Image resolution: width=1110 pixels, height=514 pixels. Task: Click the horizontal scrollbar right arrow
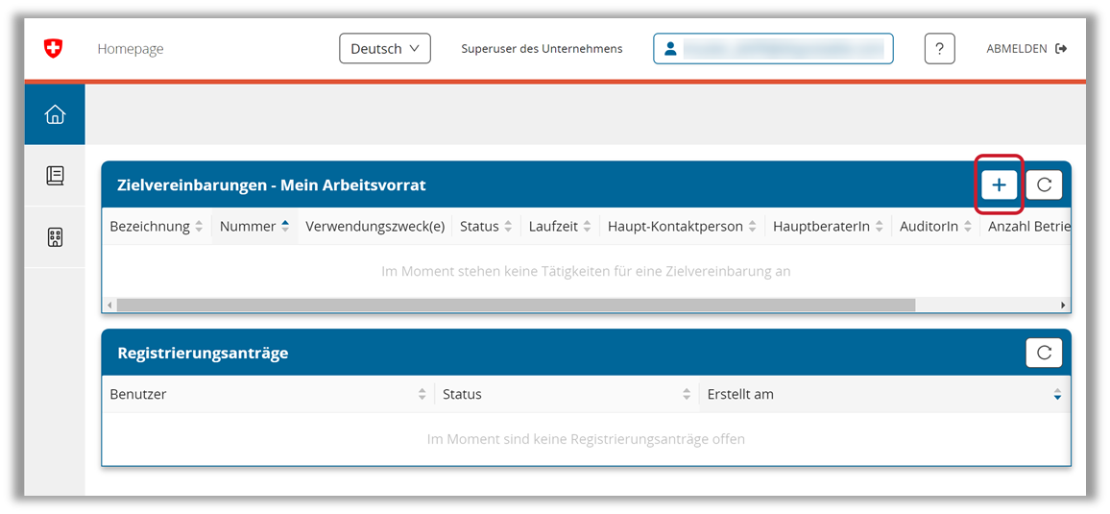[x=1063, y=305]
